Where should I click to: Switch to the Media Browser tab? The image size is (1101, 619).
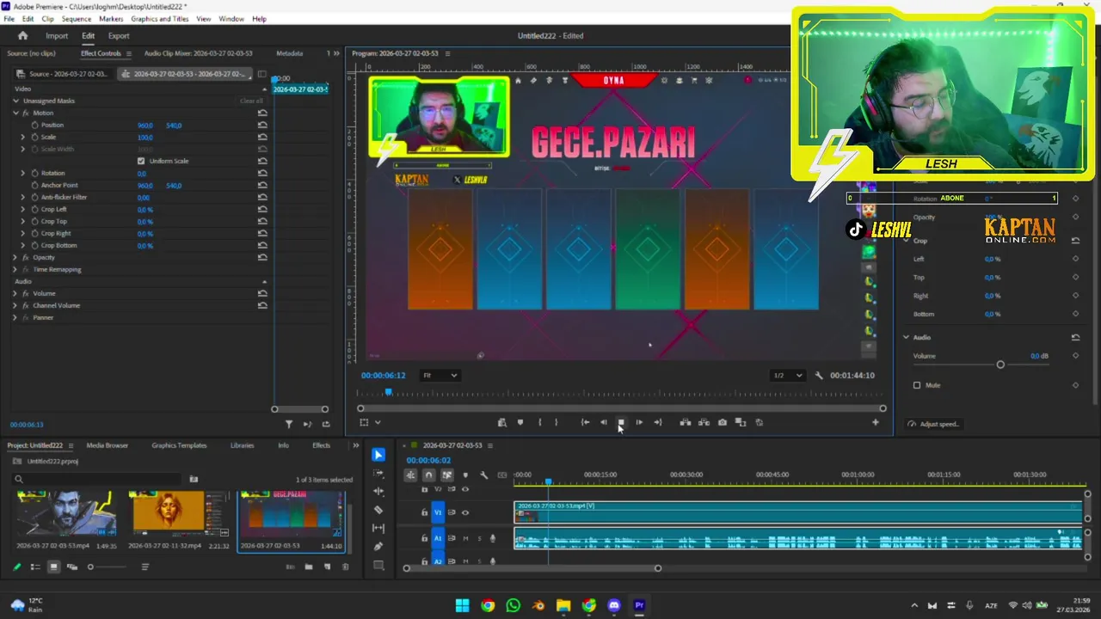pyautogui.click(x=108, y=445)
